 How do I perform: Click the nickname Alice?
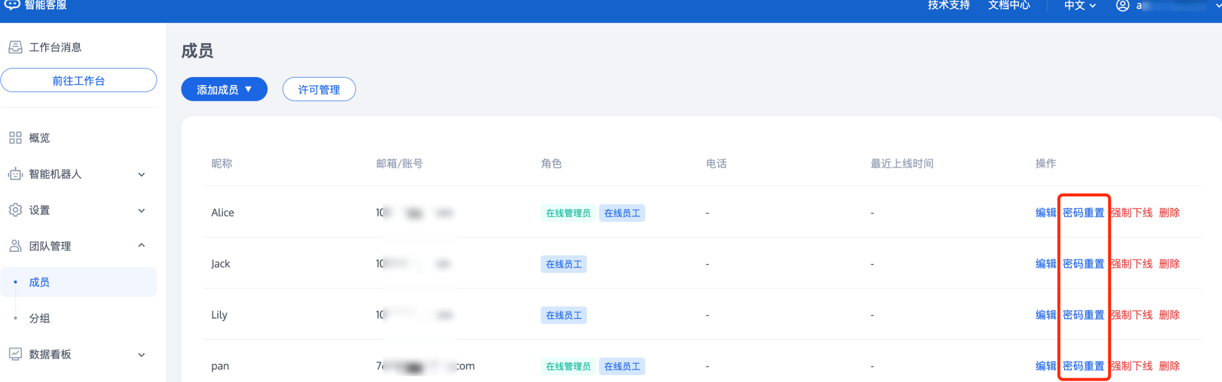click(222, 213)
